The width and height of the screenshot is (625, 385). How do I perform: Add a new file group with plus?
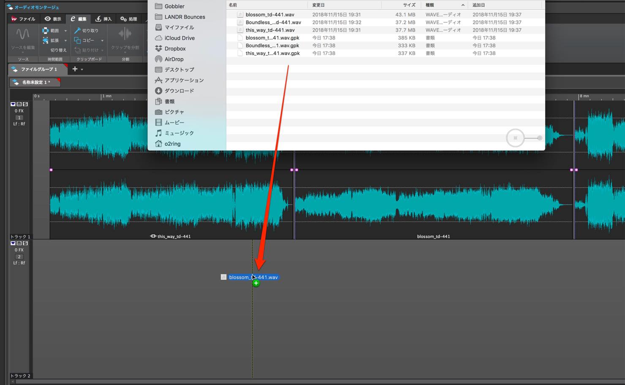pos(75,69)
